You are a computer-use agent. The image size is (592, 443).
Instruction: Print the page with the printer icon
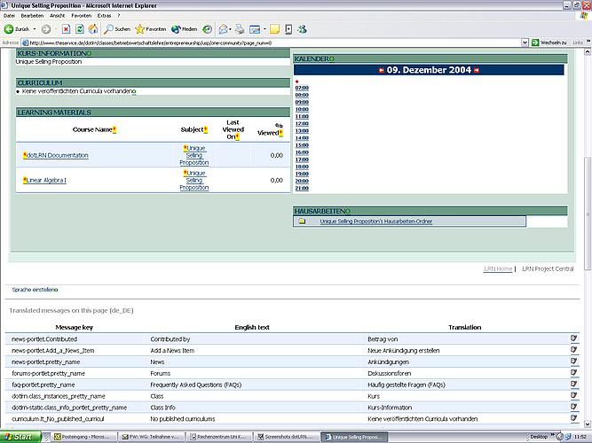click(x=240, y=29)
